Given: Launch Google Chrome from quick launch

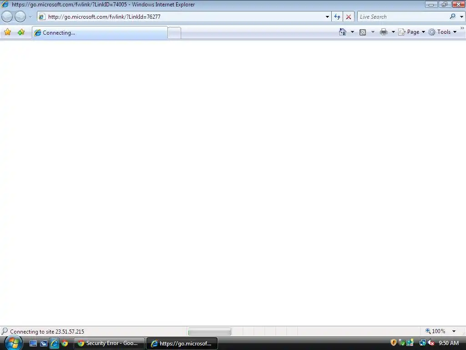Looking at the screenshot, I should pos(65,344).
